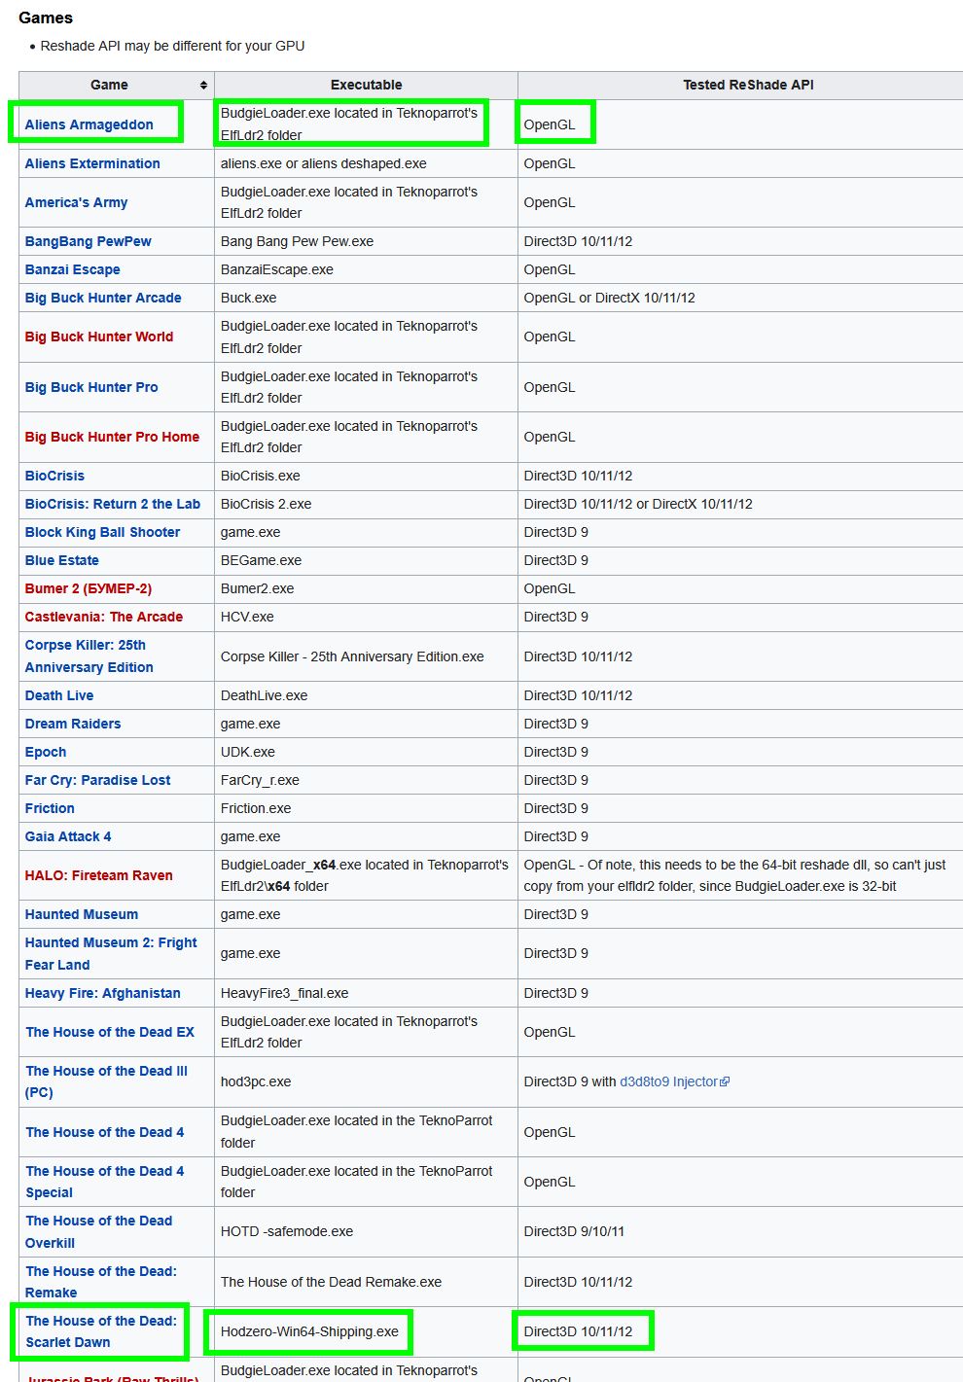Open Castlevania: The Arcade link
The height and width of the screenshot is (1382, 963).
103,617
